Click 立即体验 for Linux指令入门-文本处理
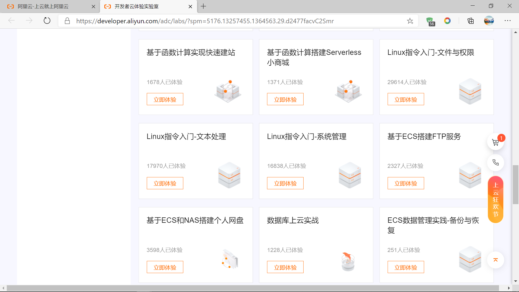Image resolution: width=519 pixels, height=292 pixels. [x=165, y=183]
